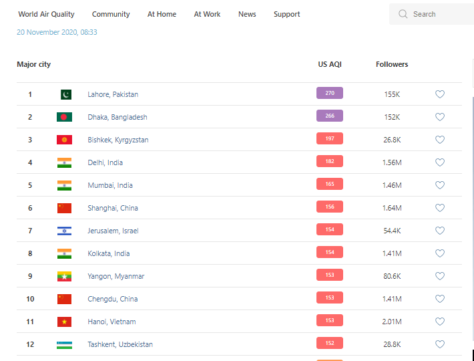Open the Community menu
Viewport: 474px width, 361px height.
coord(111,14)
